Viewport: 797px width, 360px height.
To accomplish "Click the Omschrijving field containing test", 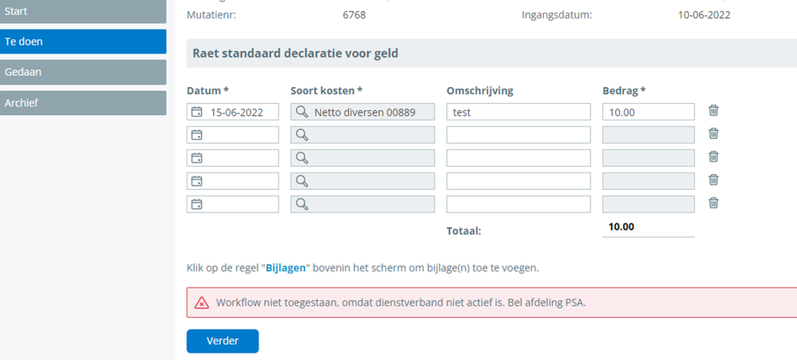I will pos(518,112).
